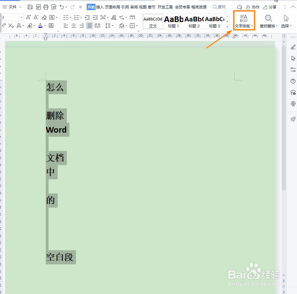297x294 pixels.
Task: Decrease paragraph indent
Action: pos(87,17)
